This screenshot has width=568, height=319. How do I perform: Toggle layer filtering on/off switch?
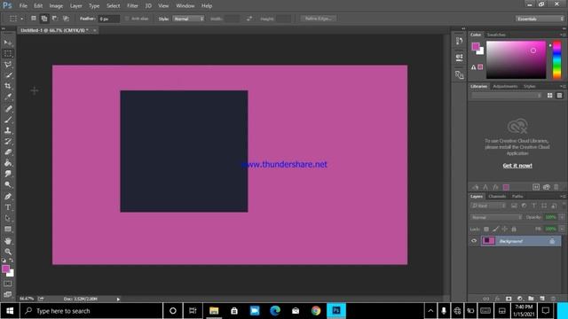[x=564, y=206]
